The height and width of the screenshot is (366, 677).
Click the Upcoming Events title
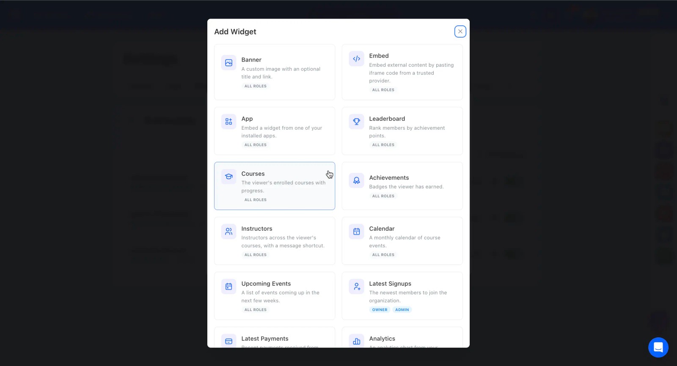point(266,284)
